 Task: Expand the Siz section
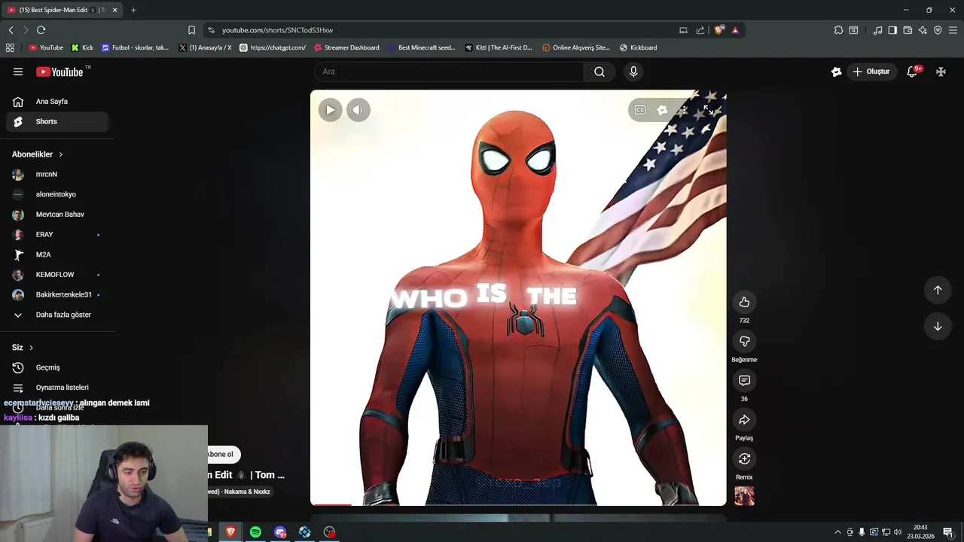point(23,347)
